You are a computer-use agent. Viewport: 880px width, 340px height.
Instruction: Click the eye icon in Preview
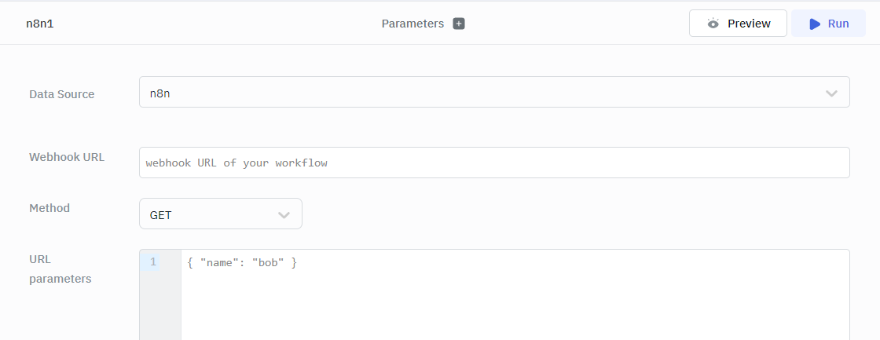(x=713, y=24)
